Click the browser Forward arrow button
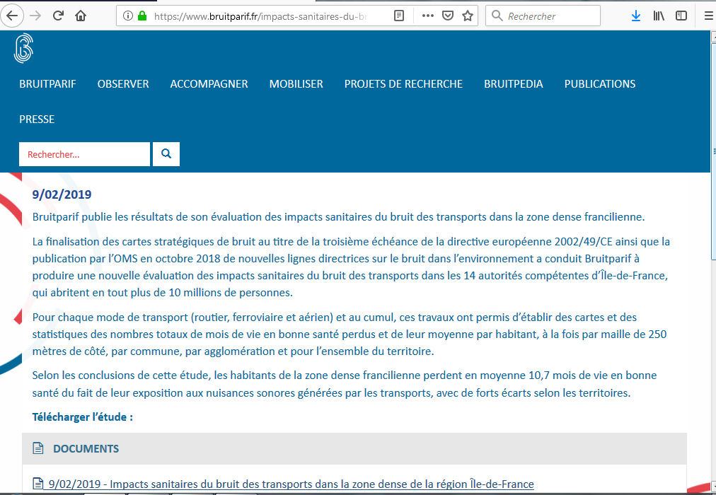This screenshot has width=716, height=495. click(35, 16)
